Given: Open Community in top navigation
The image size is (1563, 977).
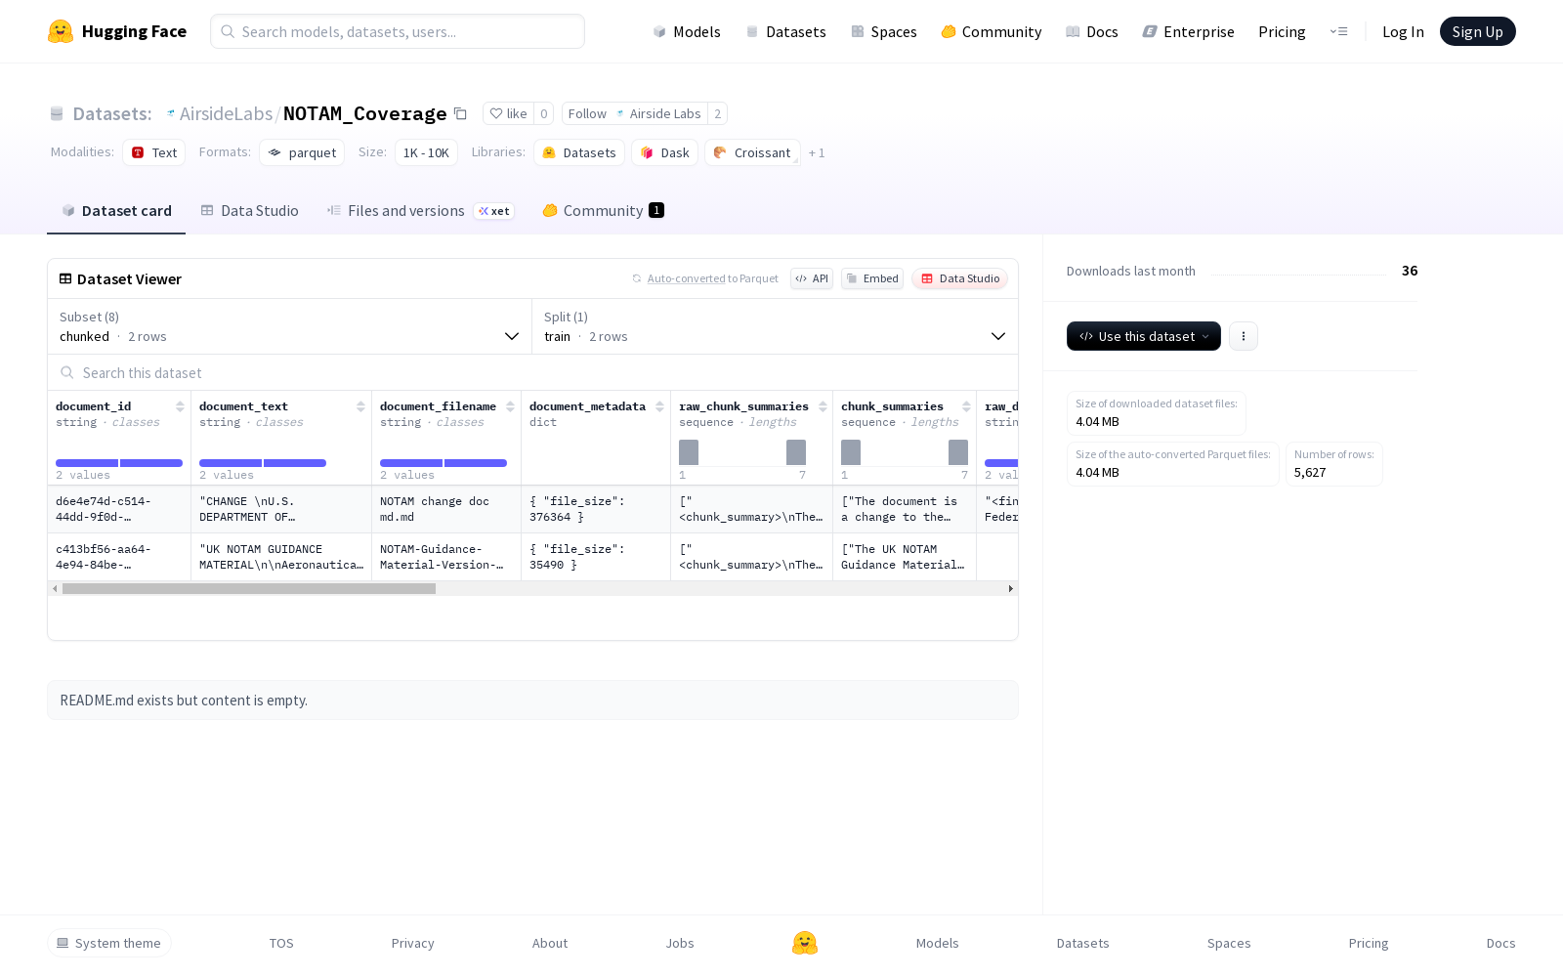Looking at the screenshot, I should coord(992,31).
